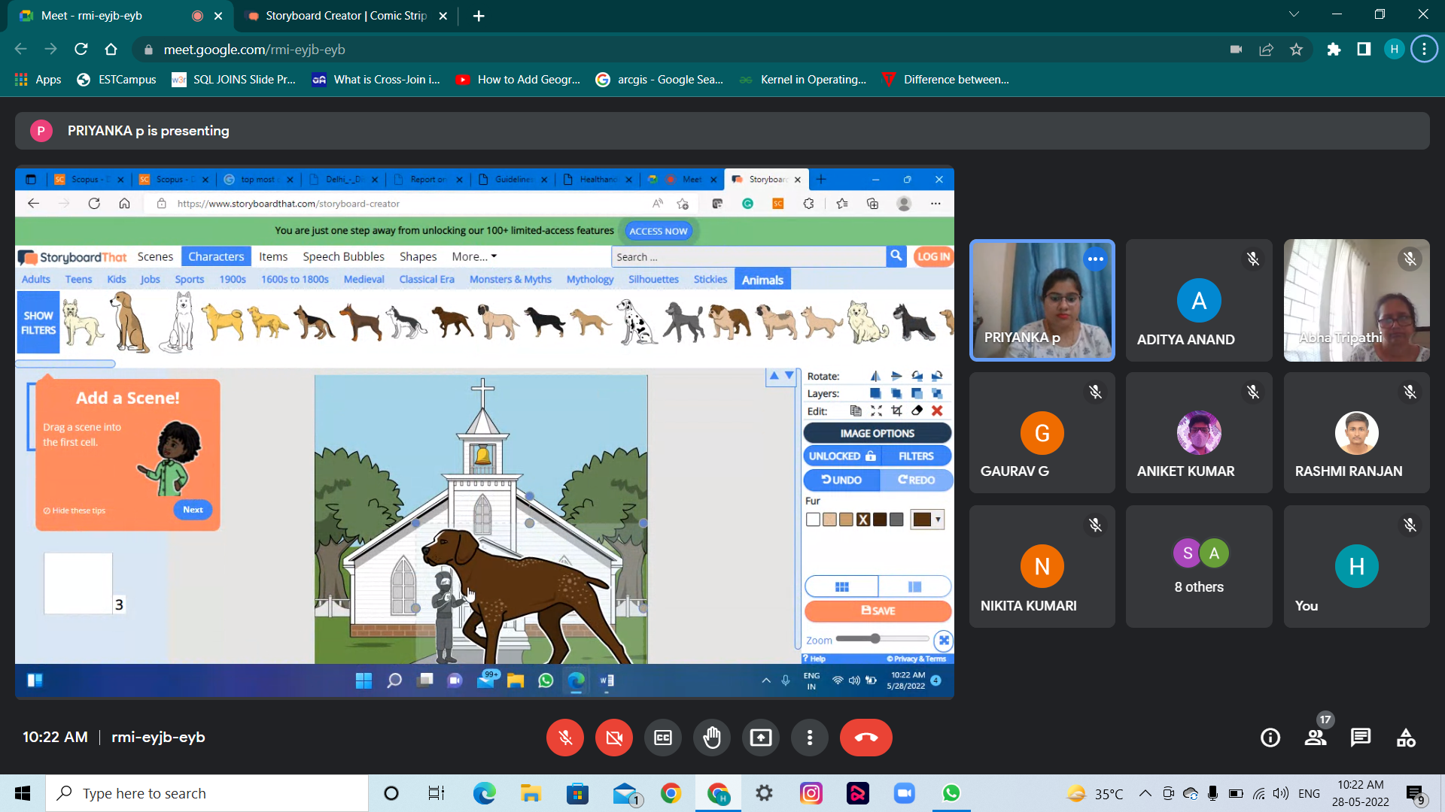Leave the call with red hang-up button
This screenshot has height=812, width=1445.
tap(866, 738)
